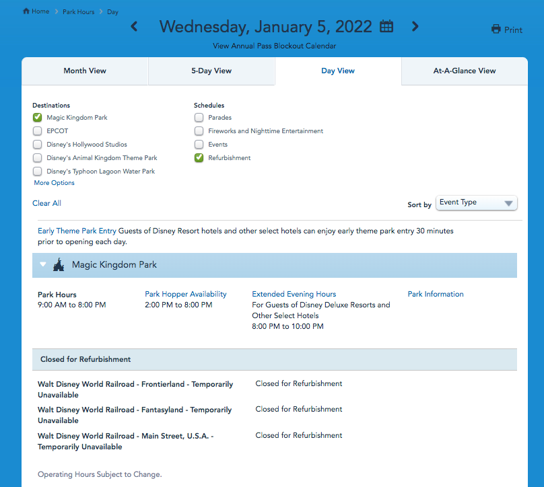This screenshot has height=487, width=544.
Task: Tick Disney's Animal Kingdom Theme Park
Action: tap(38, 157)
